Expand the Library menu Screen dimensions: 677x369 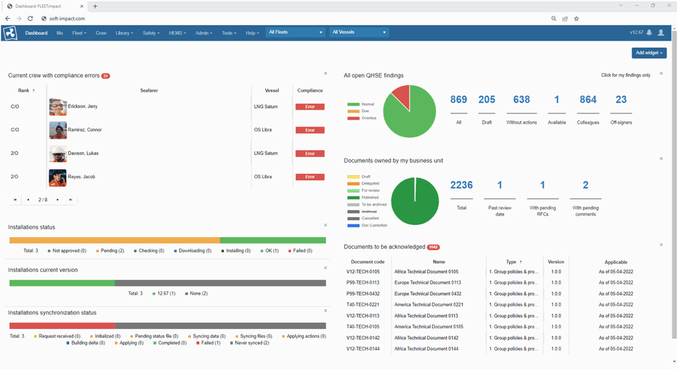tap(125, 33)
